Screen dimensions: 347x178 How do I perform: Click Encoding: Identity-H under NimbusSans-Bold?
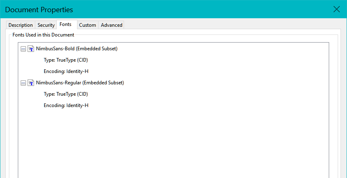(x=66, y=71)
